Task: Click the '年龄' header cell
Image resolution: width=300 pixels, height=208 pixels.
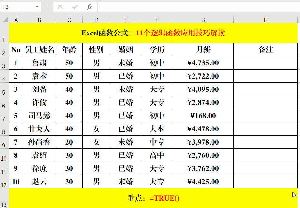Action: [69, 50]
